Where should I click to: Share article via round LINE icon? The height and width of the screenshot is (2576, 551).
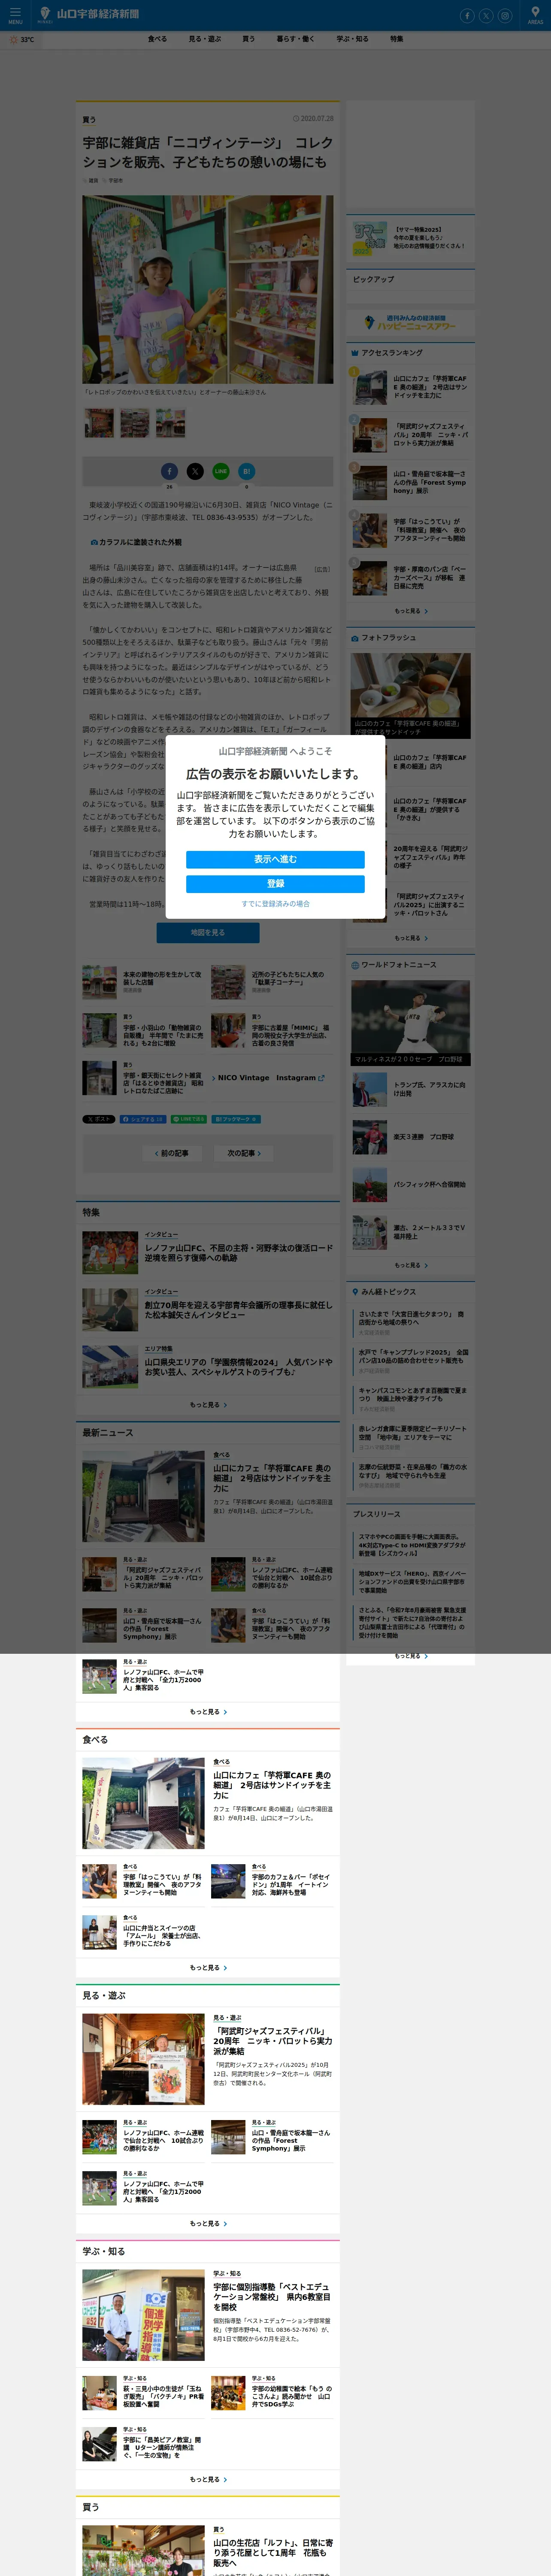click(x=221, y=471)
